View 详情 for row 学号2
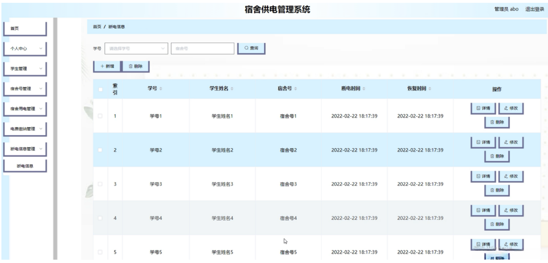548x263 pixels. click(x=483, y=143)
